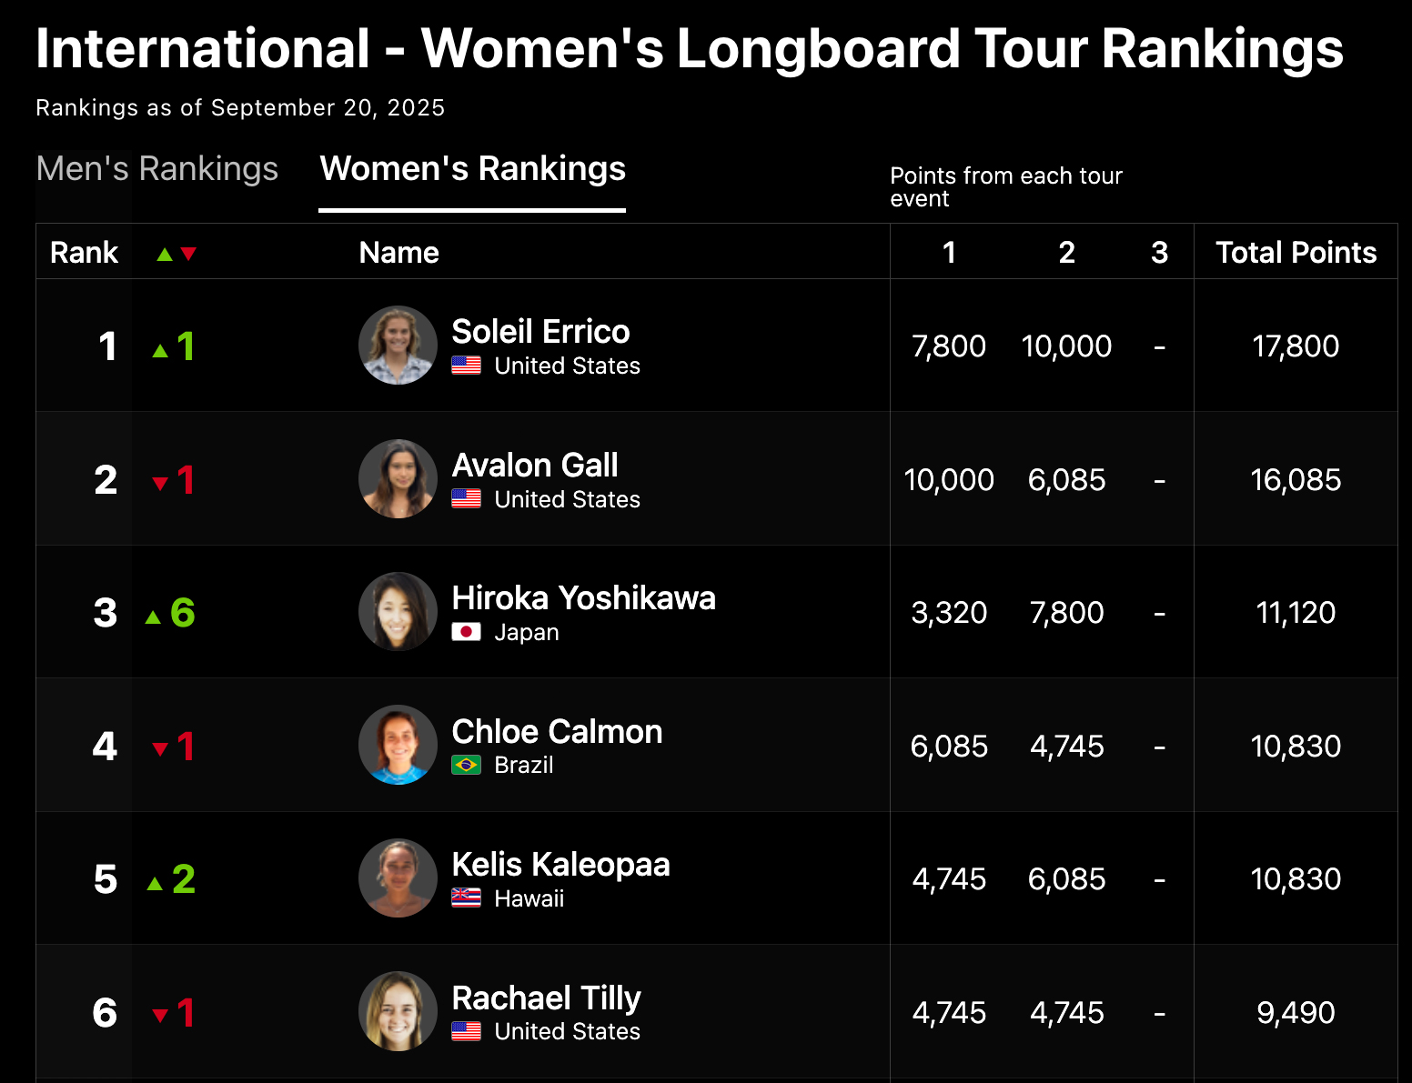The width and height of the screenshot is (1412, 1083).
Task: Click the Total Points column header
Action: [x=1296, y=253]
